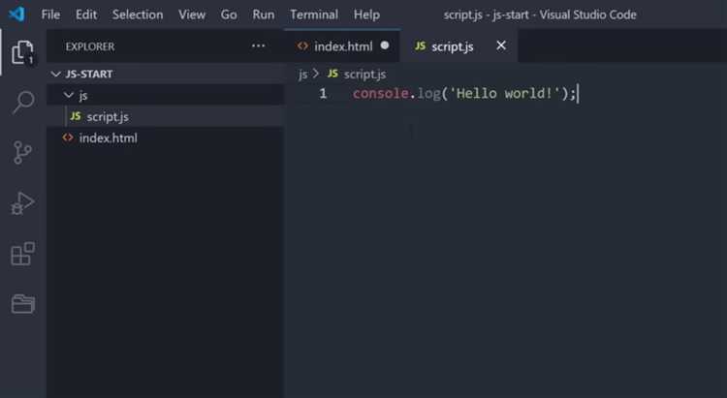Open the Go menu
This screenshot has width=727, height=398.
[229, 15]
